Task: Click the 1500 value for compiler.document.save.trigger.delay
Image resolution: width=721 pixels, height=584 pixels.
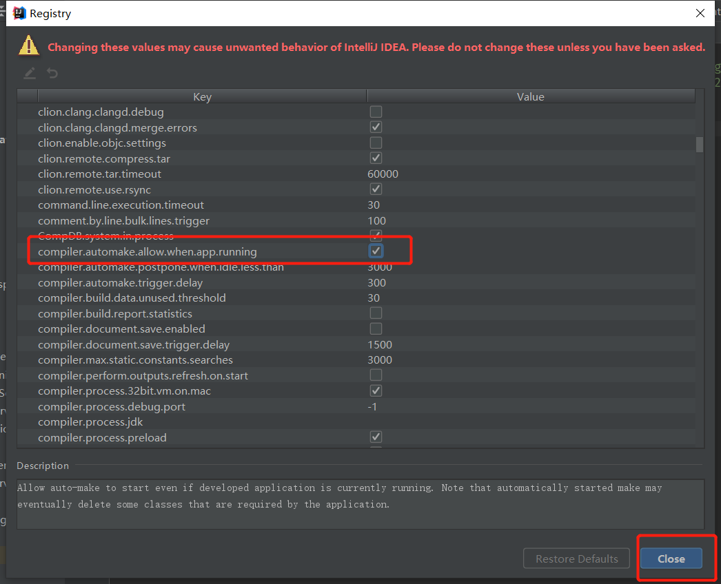Action: [380, 344]
